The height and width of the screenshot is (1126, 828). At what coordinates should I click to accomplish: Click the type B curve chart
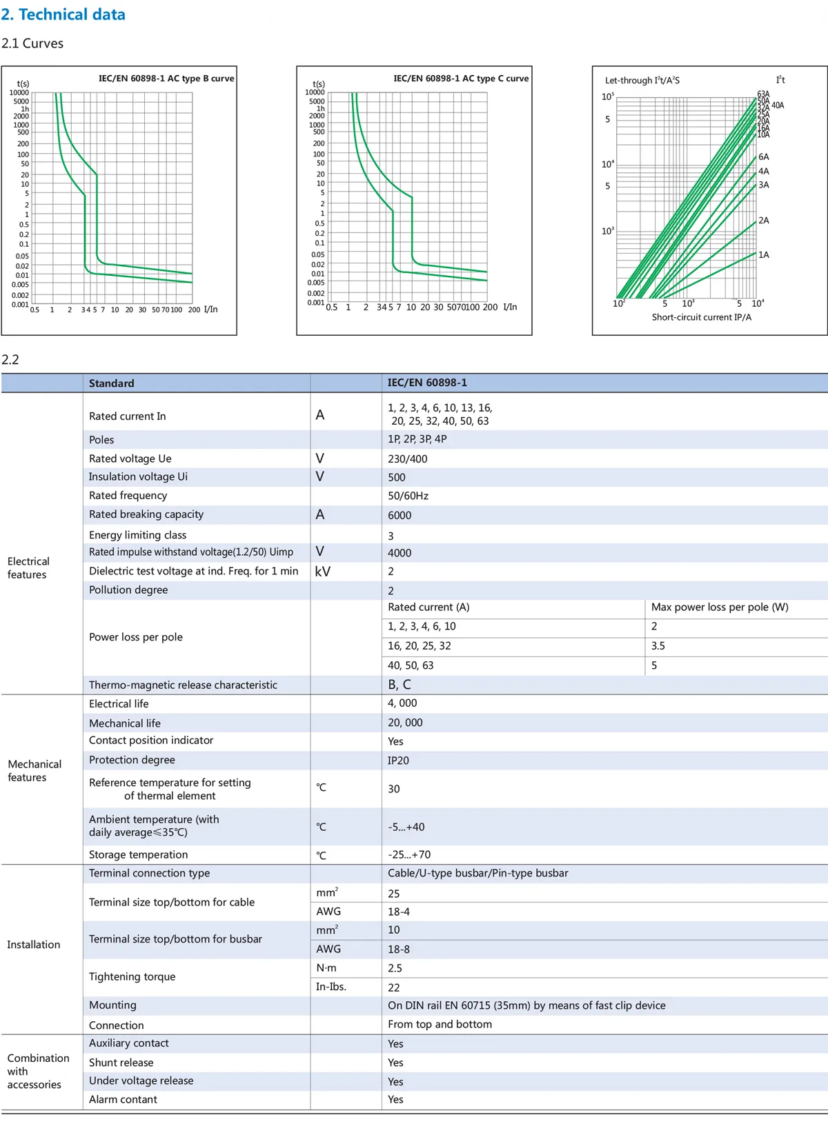coord(119,201)
